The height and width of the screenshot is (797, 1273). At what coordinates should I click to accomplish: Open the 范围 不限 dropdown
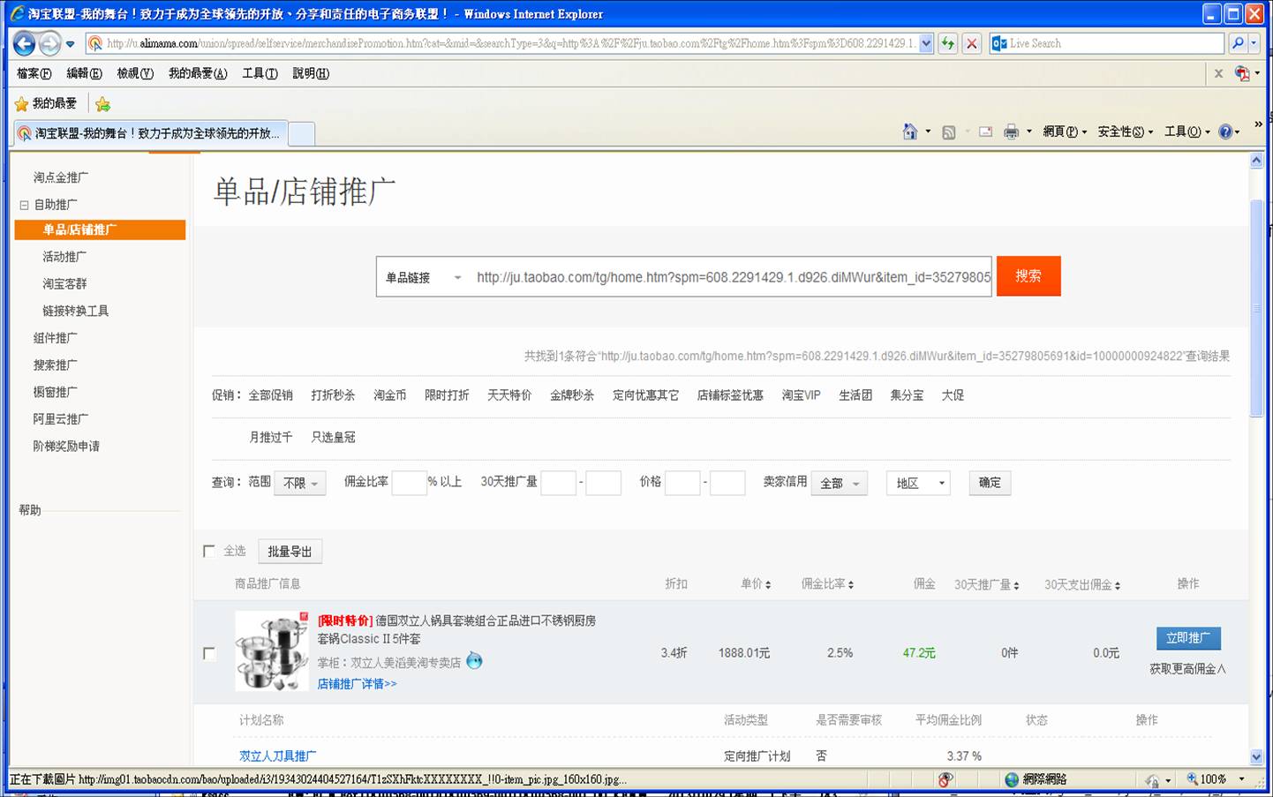point(300,483)
